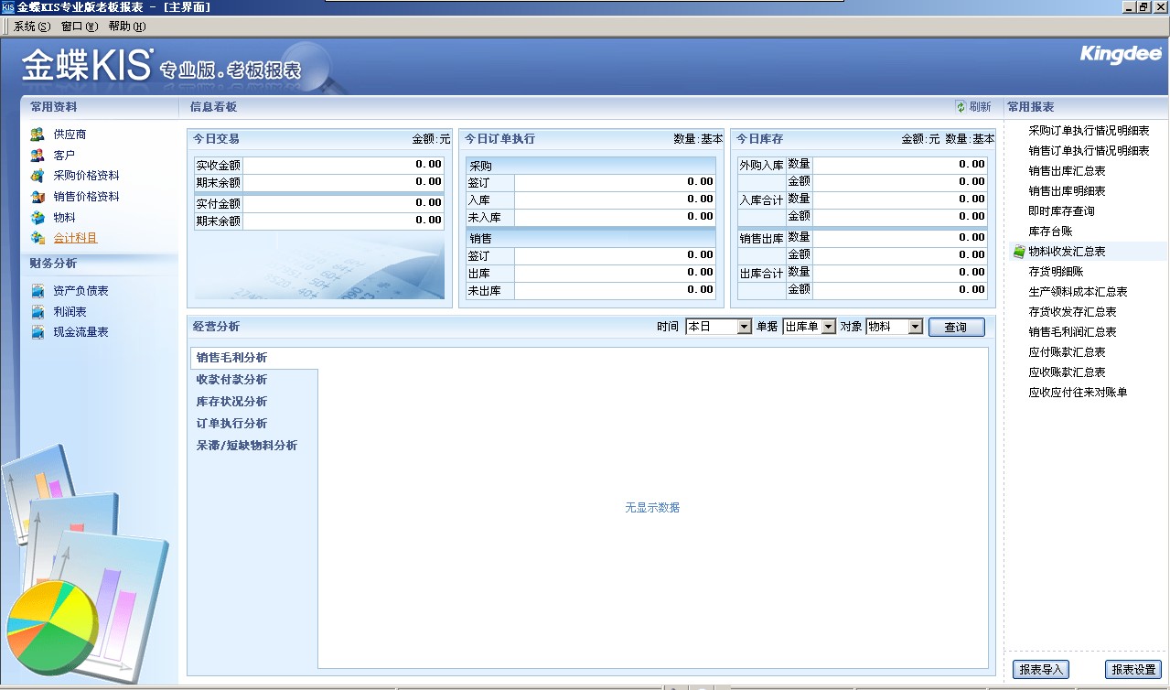Open the 库存台账 report
Viewport: 1170px width, 690px height.
[1050, 232]
